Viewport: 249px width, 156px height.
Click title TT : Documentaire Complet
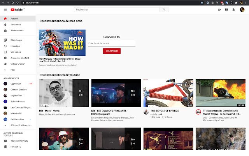[x=221, y=112]
